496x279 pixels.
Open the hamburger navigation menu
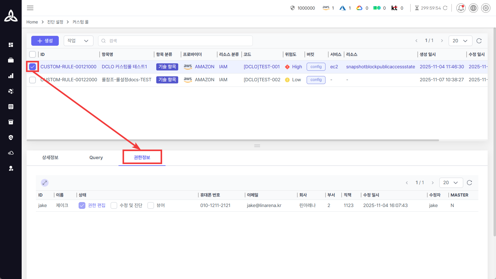pyautogui.click(x=30, y=8)
